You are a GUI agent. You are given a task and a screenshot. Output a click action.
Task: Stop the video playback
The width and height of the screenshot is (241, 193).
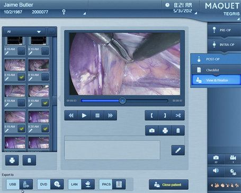click(97, 116)
